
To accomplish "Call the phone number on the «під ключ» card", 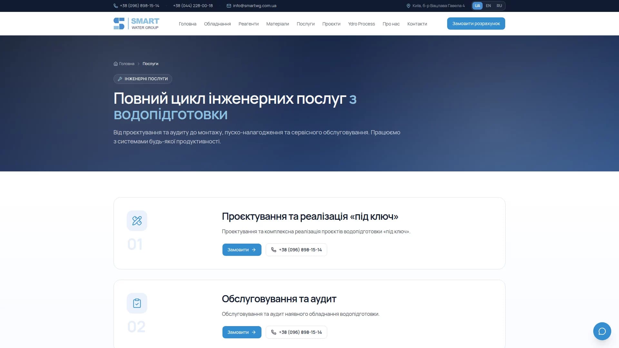I will pyautogui.click(x=296, y=250).
